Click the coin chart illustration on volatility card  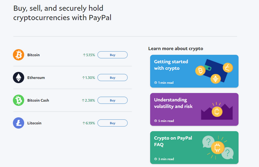tap(217, 111)
